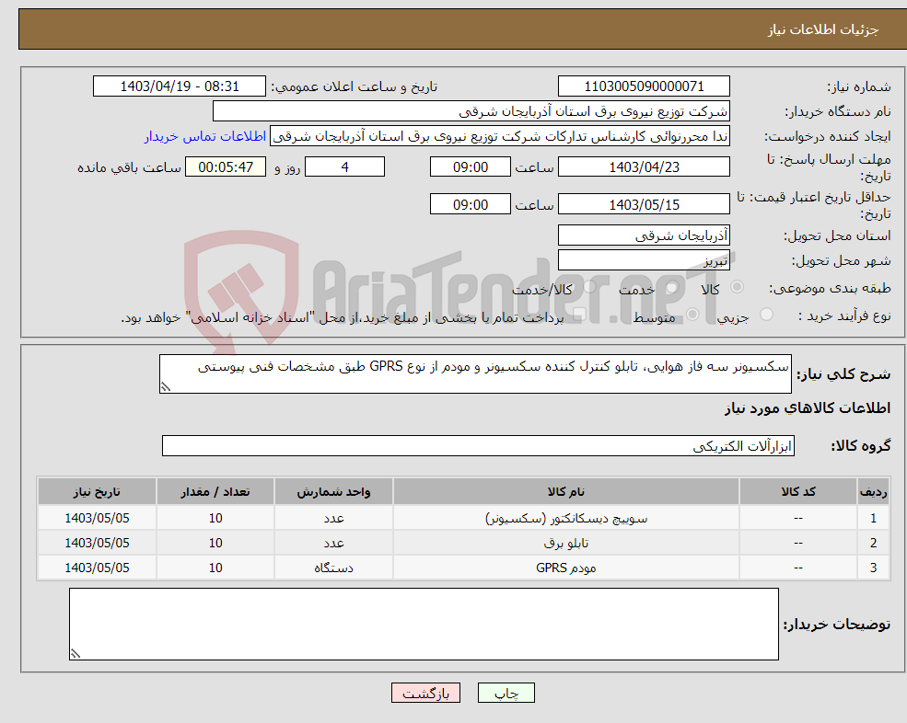The width and height of the screenshot is (907, 723).
Task: Click the delivery province field آذربایجان شرقی
Action: click(644, 235)
